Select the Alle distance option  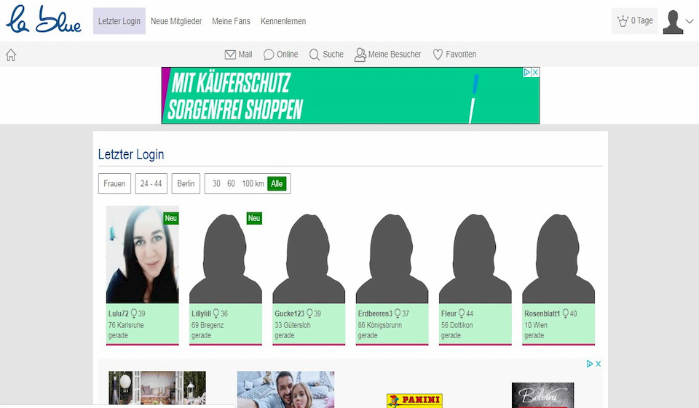coord(277,184)
